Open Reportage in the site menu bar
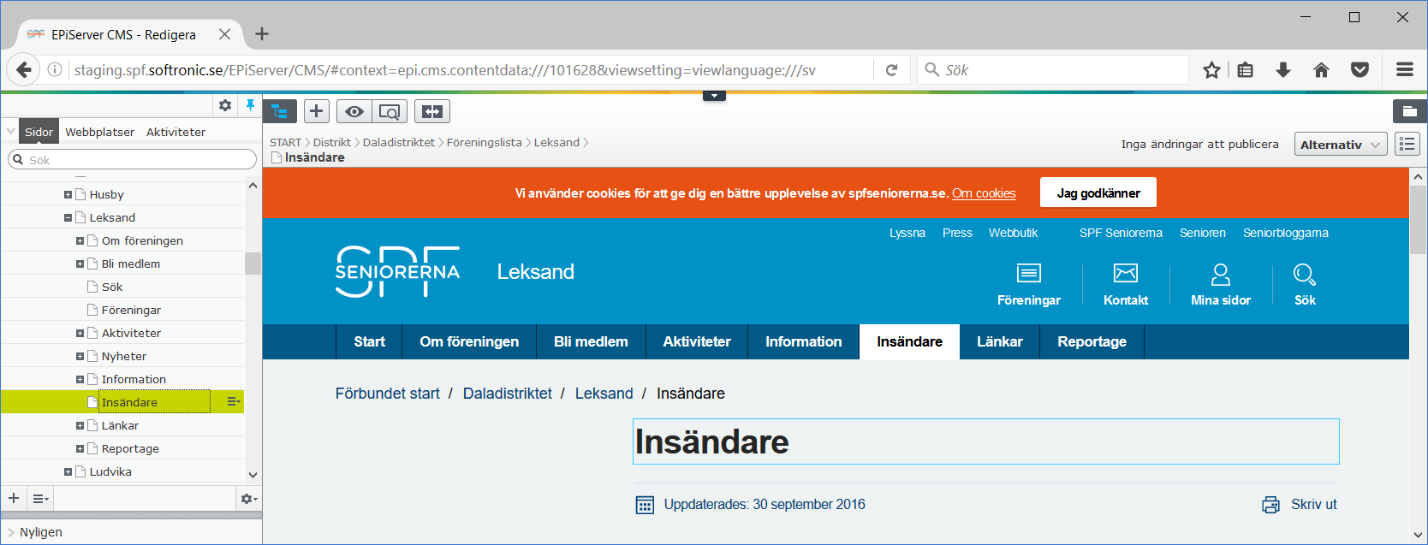This screenshot has width=1428, height=545. click(1092, 341)
